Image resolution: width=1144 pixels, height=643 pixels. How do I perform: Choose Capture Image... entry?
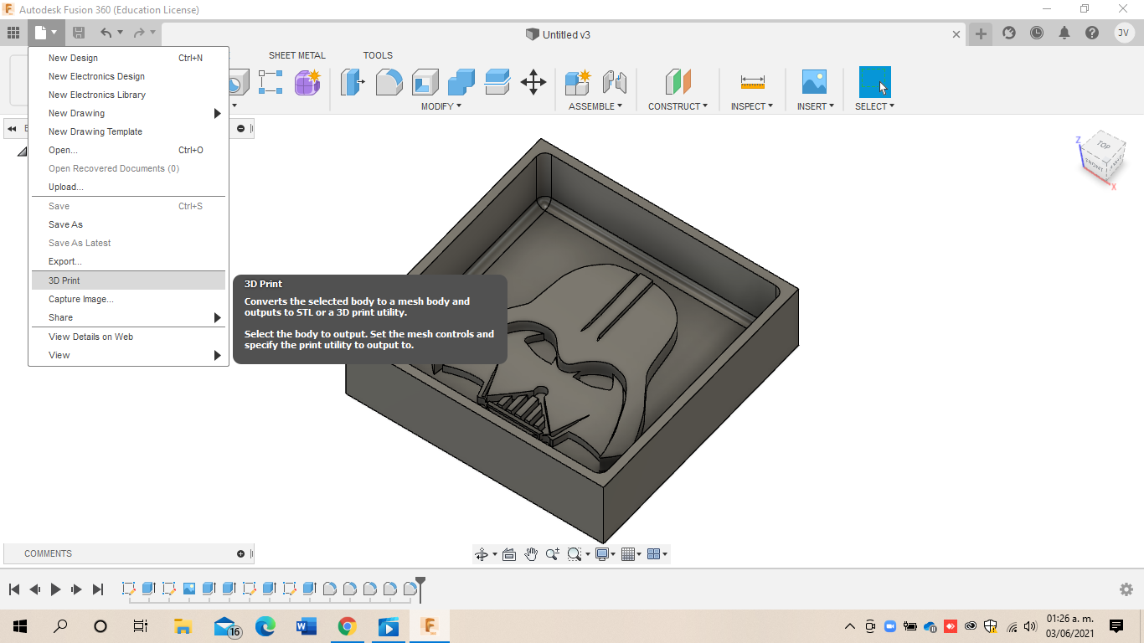tap(128, 299)
